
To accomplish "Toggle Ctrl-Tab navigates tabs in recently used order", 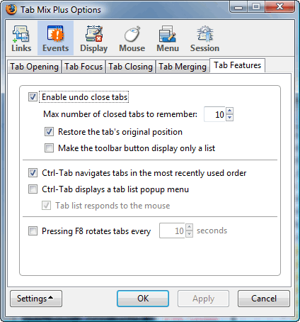I will pos(33,173).
